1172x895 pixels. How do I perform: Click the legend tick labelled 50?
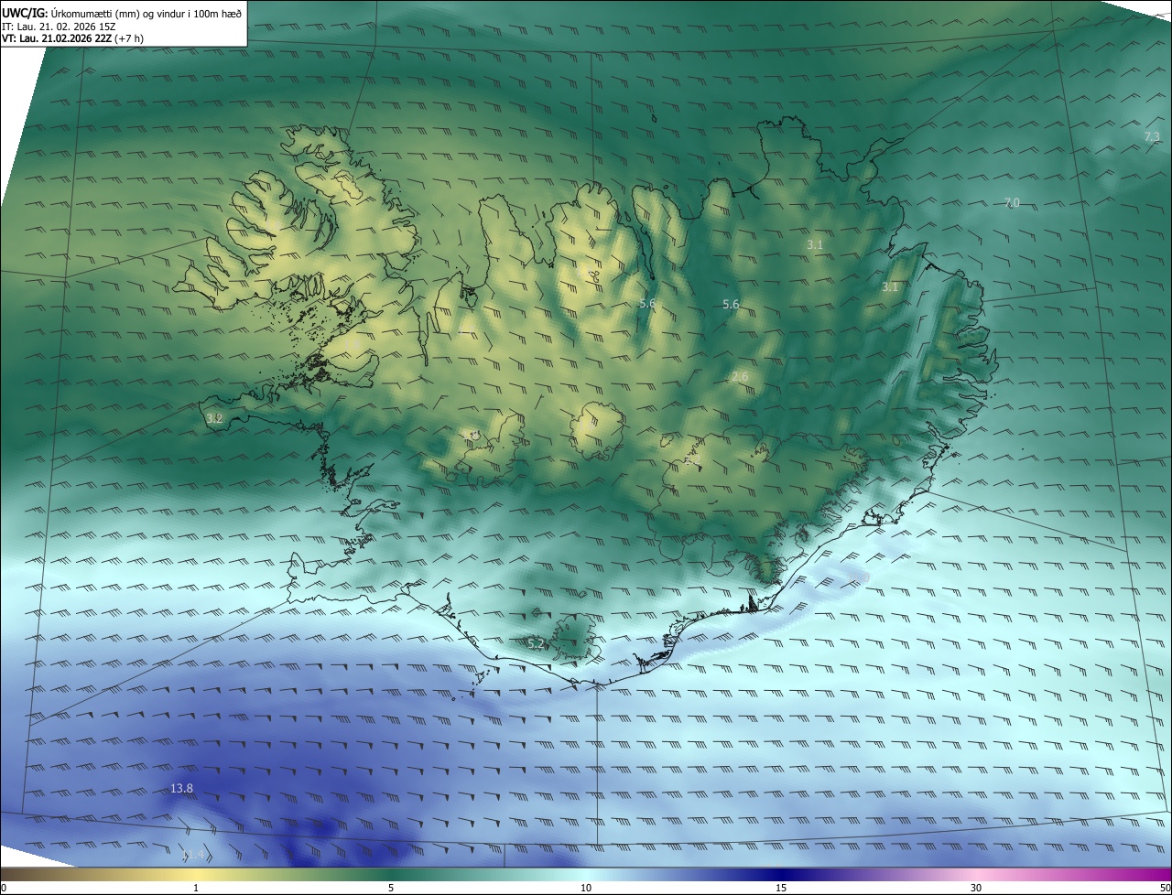click(1164, 888)
